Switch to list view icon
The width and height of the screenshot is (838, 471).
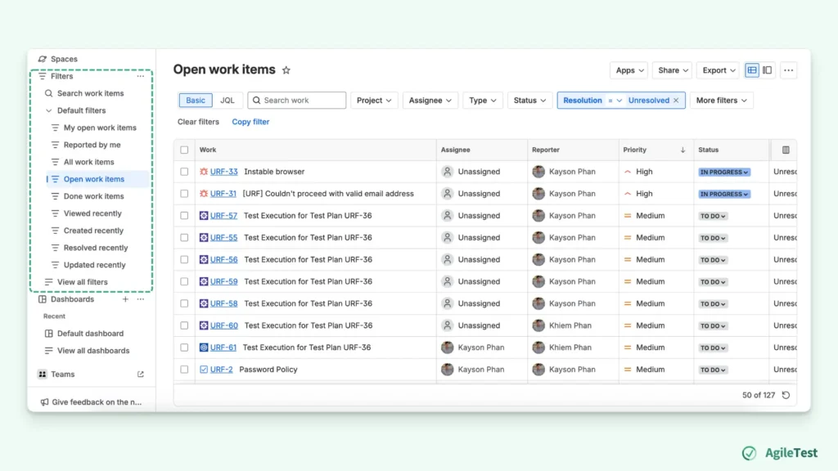point(752,70)
